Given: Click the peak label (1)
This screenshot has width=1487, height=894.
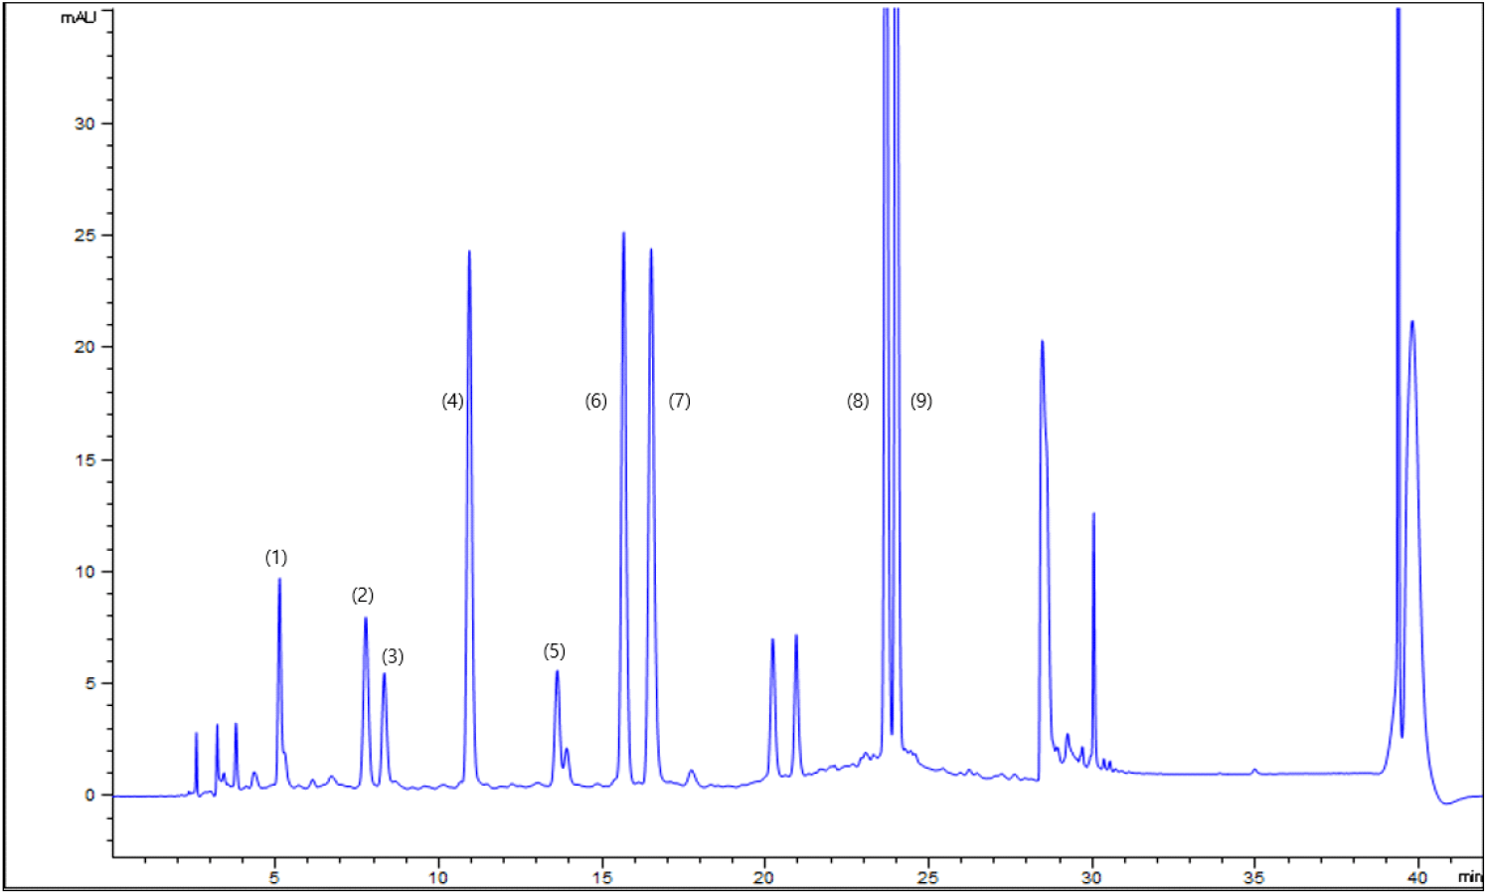Looking at the screenshot, I should [x=275, y=558].
